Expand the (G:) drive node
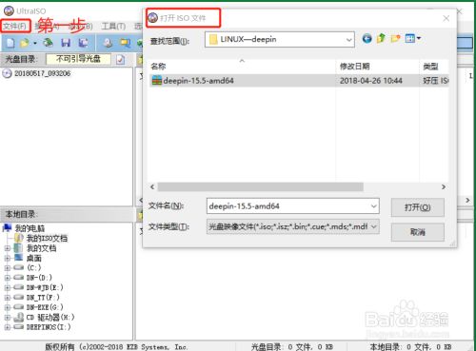This screenshot has width=476, height=351. [8, 307]
